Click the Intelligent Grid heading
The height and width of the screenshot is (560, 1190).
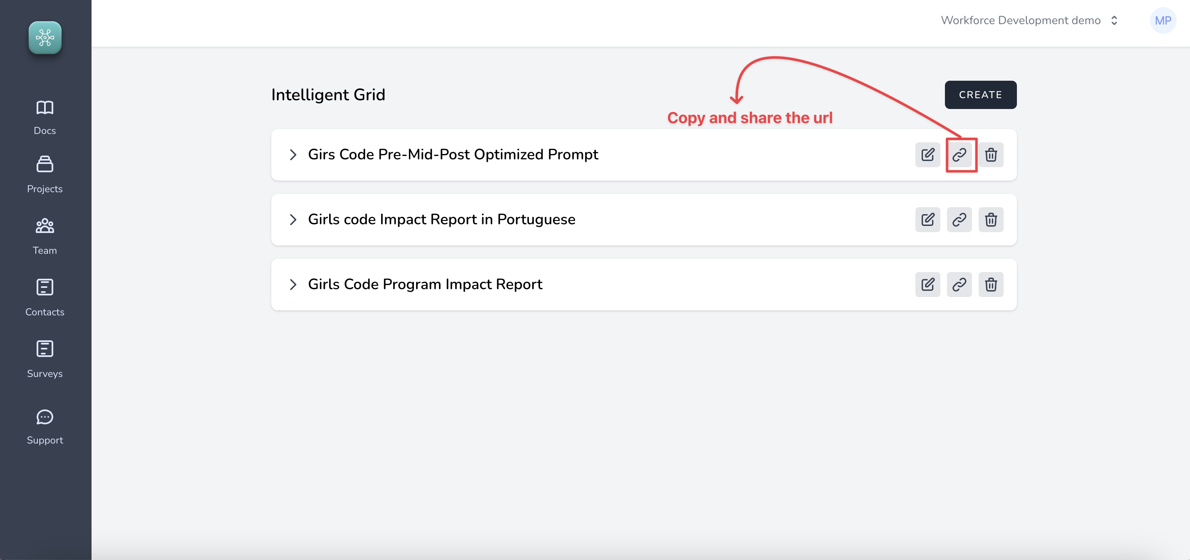coord(328,95)
